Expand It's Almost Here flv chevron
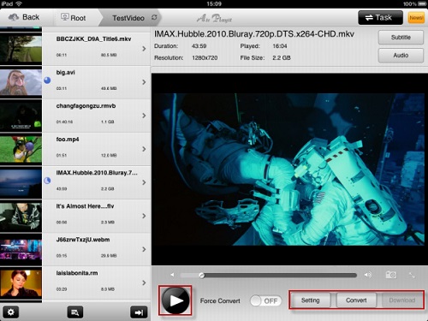Viewport: 428px width, 321px height. 144,216
